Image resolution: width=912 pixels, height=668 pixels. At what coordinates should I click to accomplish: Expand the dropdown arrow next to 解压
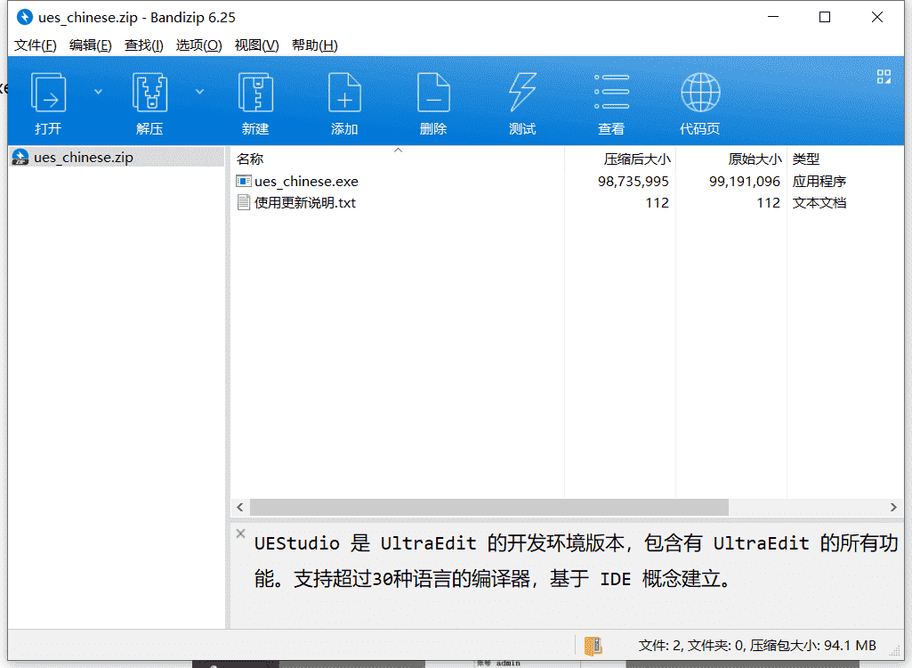[x=199, y=92]
